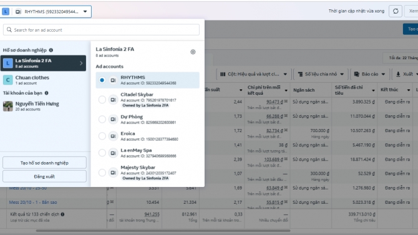
Task: Click info icon beside Tài khoản của bạn
Action: (46, 93)
